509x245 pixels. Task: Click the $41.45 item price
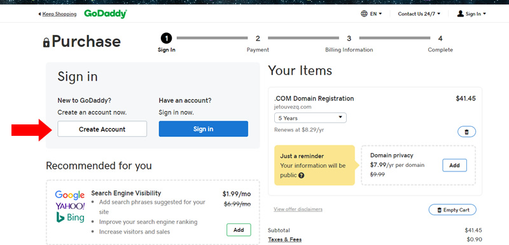(x=466, y=98)
